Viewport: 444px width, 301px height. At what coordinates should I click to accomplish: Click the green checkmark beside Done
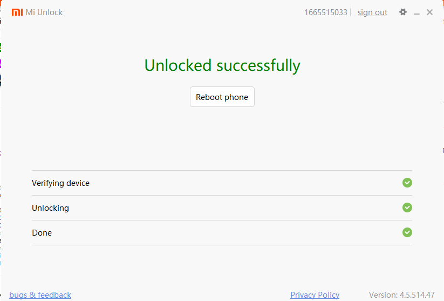tap(407, 232)
